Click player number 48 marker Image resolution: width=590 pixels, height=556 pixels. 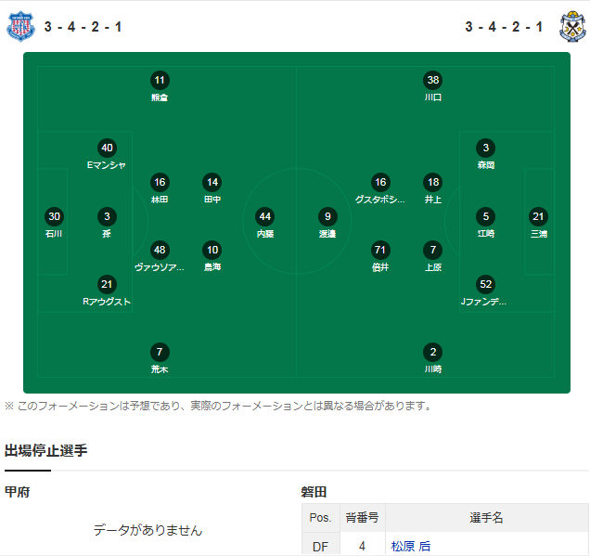pyautogui.click(x=160, y=250)
